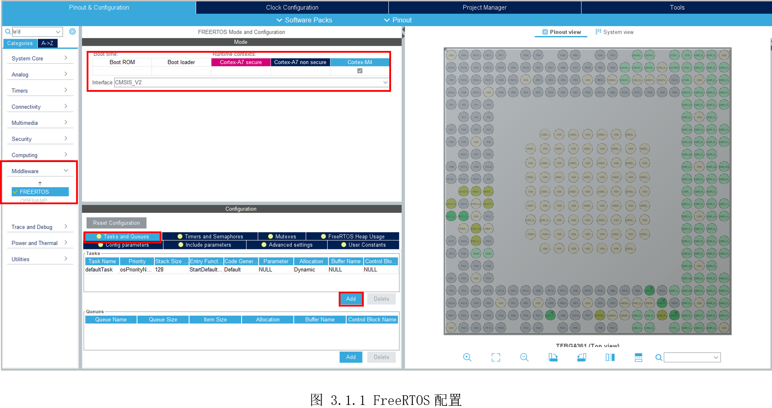772x408 pixels.
Task: Rotate the chip view clockwise
Action: coord(553,357)
